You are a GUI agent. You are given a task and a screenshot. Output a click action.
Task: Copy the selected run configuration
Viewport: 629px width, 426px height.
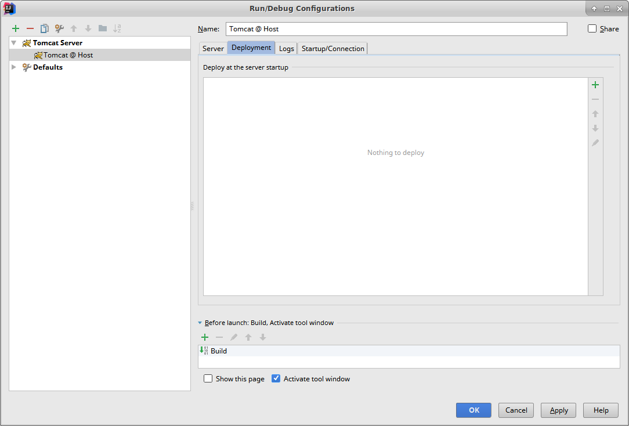click(x=44, y=28)
